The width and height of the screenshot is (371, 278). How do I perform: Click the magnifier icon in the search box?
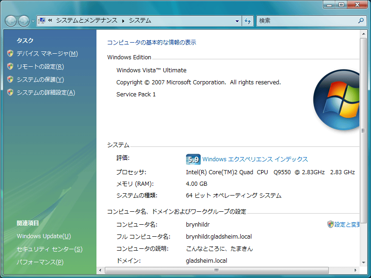[361, 21]
